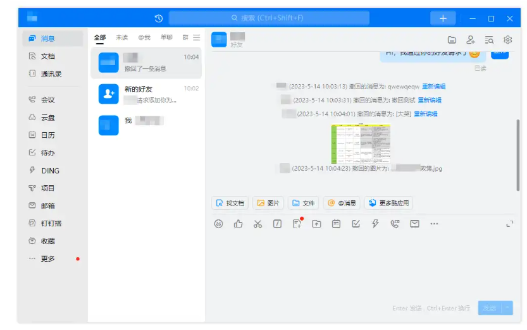Switch to the 未读 conversations tab
This screenshot has height=330, width=527.
point(121,37)
